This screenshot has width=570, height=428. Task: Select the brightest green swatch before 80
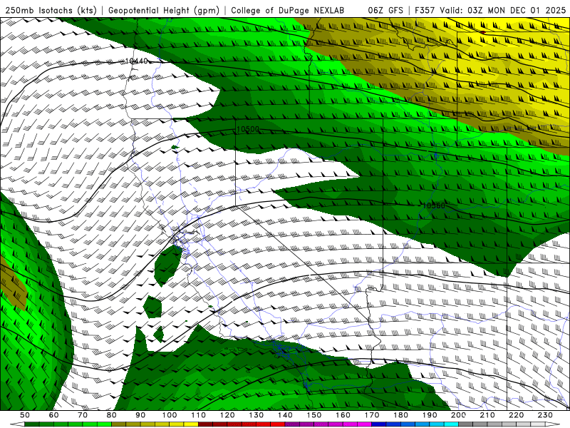click(x=104, y=424)
